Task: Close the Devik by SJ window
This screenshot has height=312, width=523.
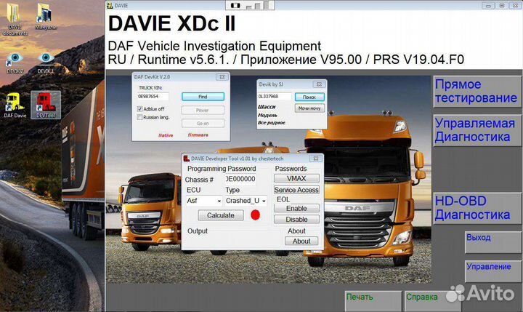Action: 319,84
